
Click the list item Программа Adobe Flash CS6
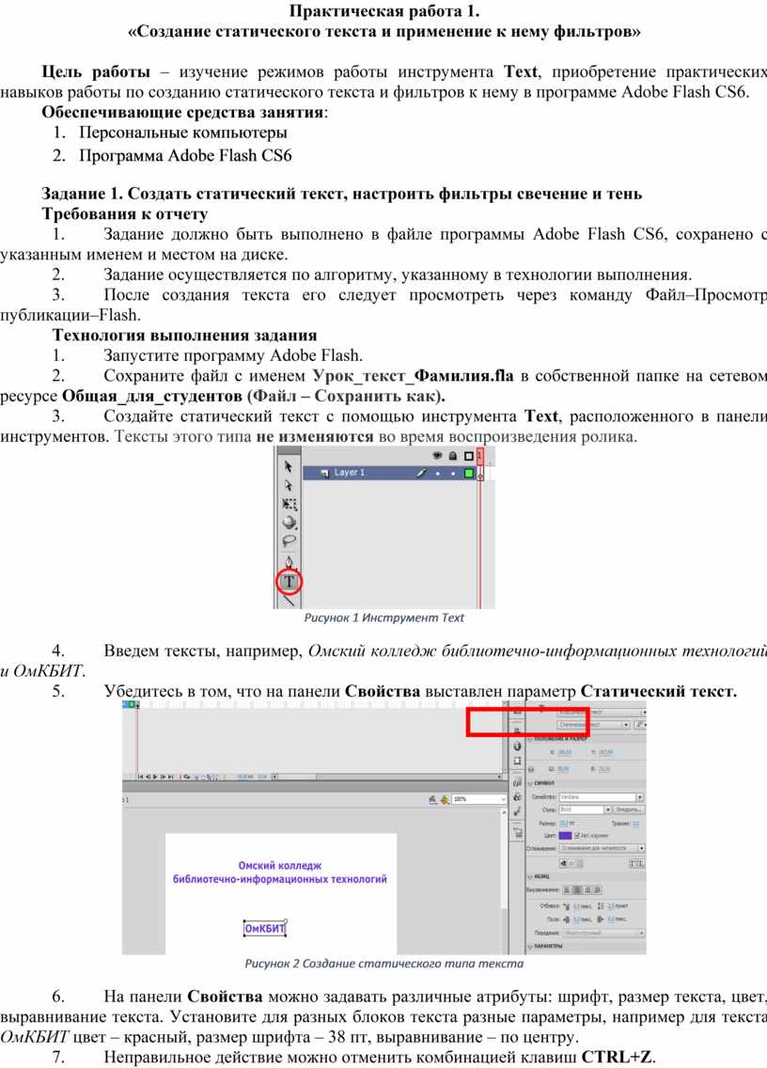[185, 156]
